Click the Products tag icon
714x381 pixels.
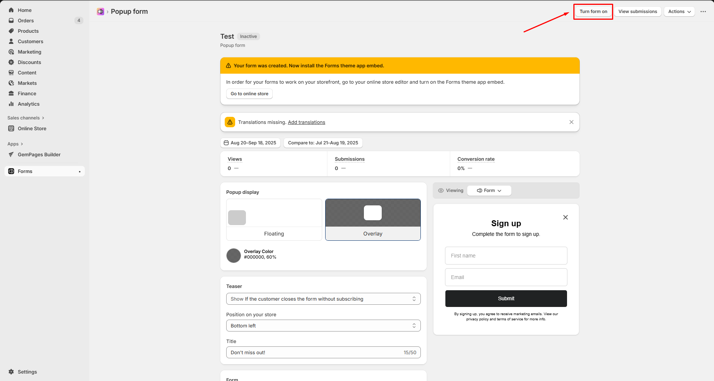11,31
